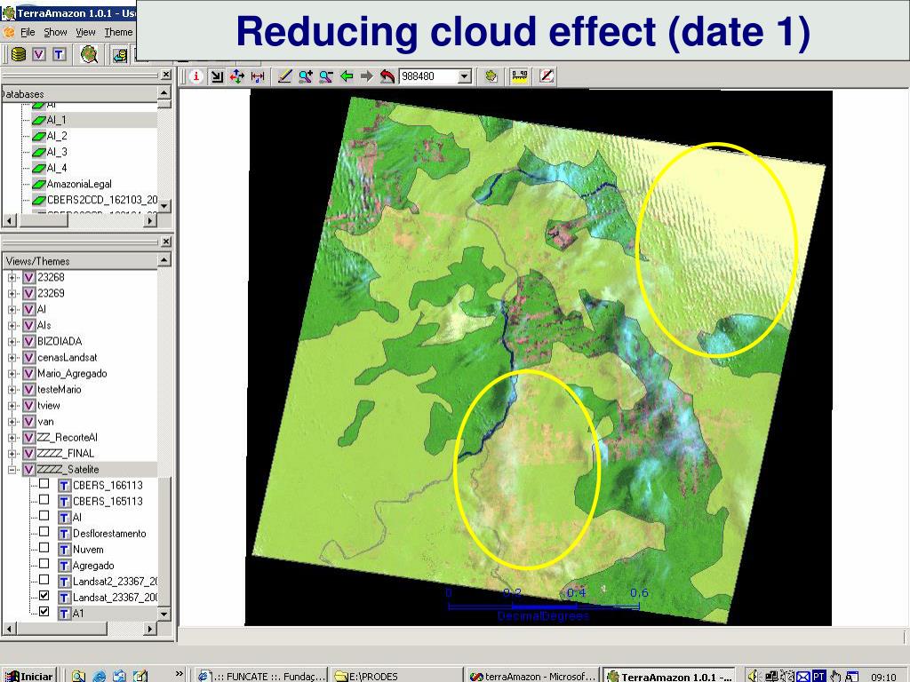Screen dimensions: 910x682
Task: Enable the Landsat2_23367 theme checkbox
Action: pos(44,579)
